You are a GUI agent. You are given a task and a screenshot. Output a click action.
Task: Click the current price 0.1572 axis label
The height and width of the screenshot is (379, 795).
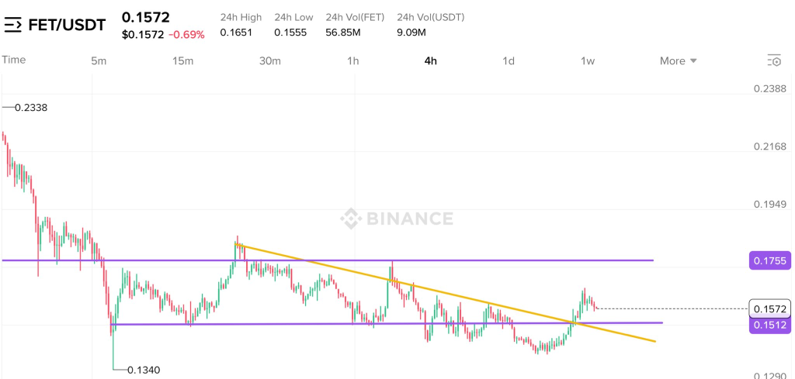click(x=769, y=308)
